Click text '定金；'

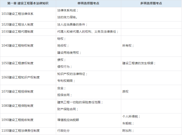click(x=62, y=88)
